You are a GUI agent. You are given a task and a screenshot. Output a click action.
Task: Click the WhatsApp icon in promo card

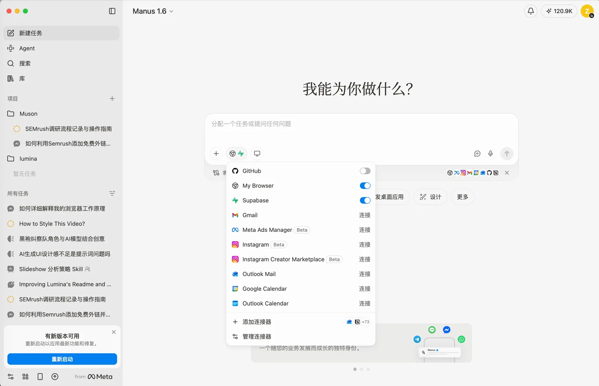[462, 339]
